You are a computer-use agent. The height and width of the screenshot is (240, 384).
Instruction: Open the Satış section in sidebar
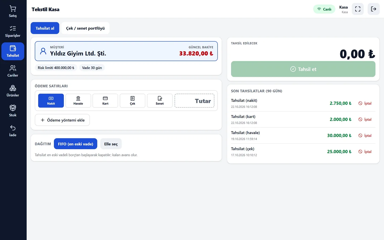pos(13,12)
